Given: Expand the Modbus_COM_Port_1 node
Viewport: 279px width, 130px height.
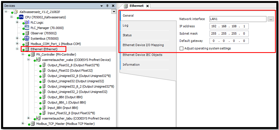Looking at the screenshot, I should tap(17, 44).
